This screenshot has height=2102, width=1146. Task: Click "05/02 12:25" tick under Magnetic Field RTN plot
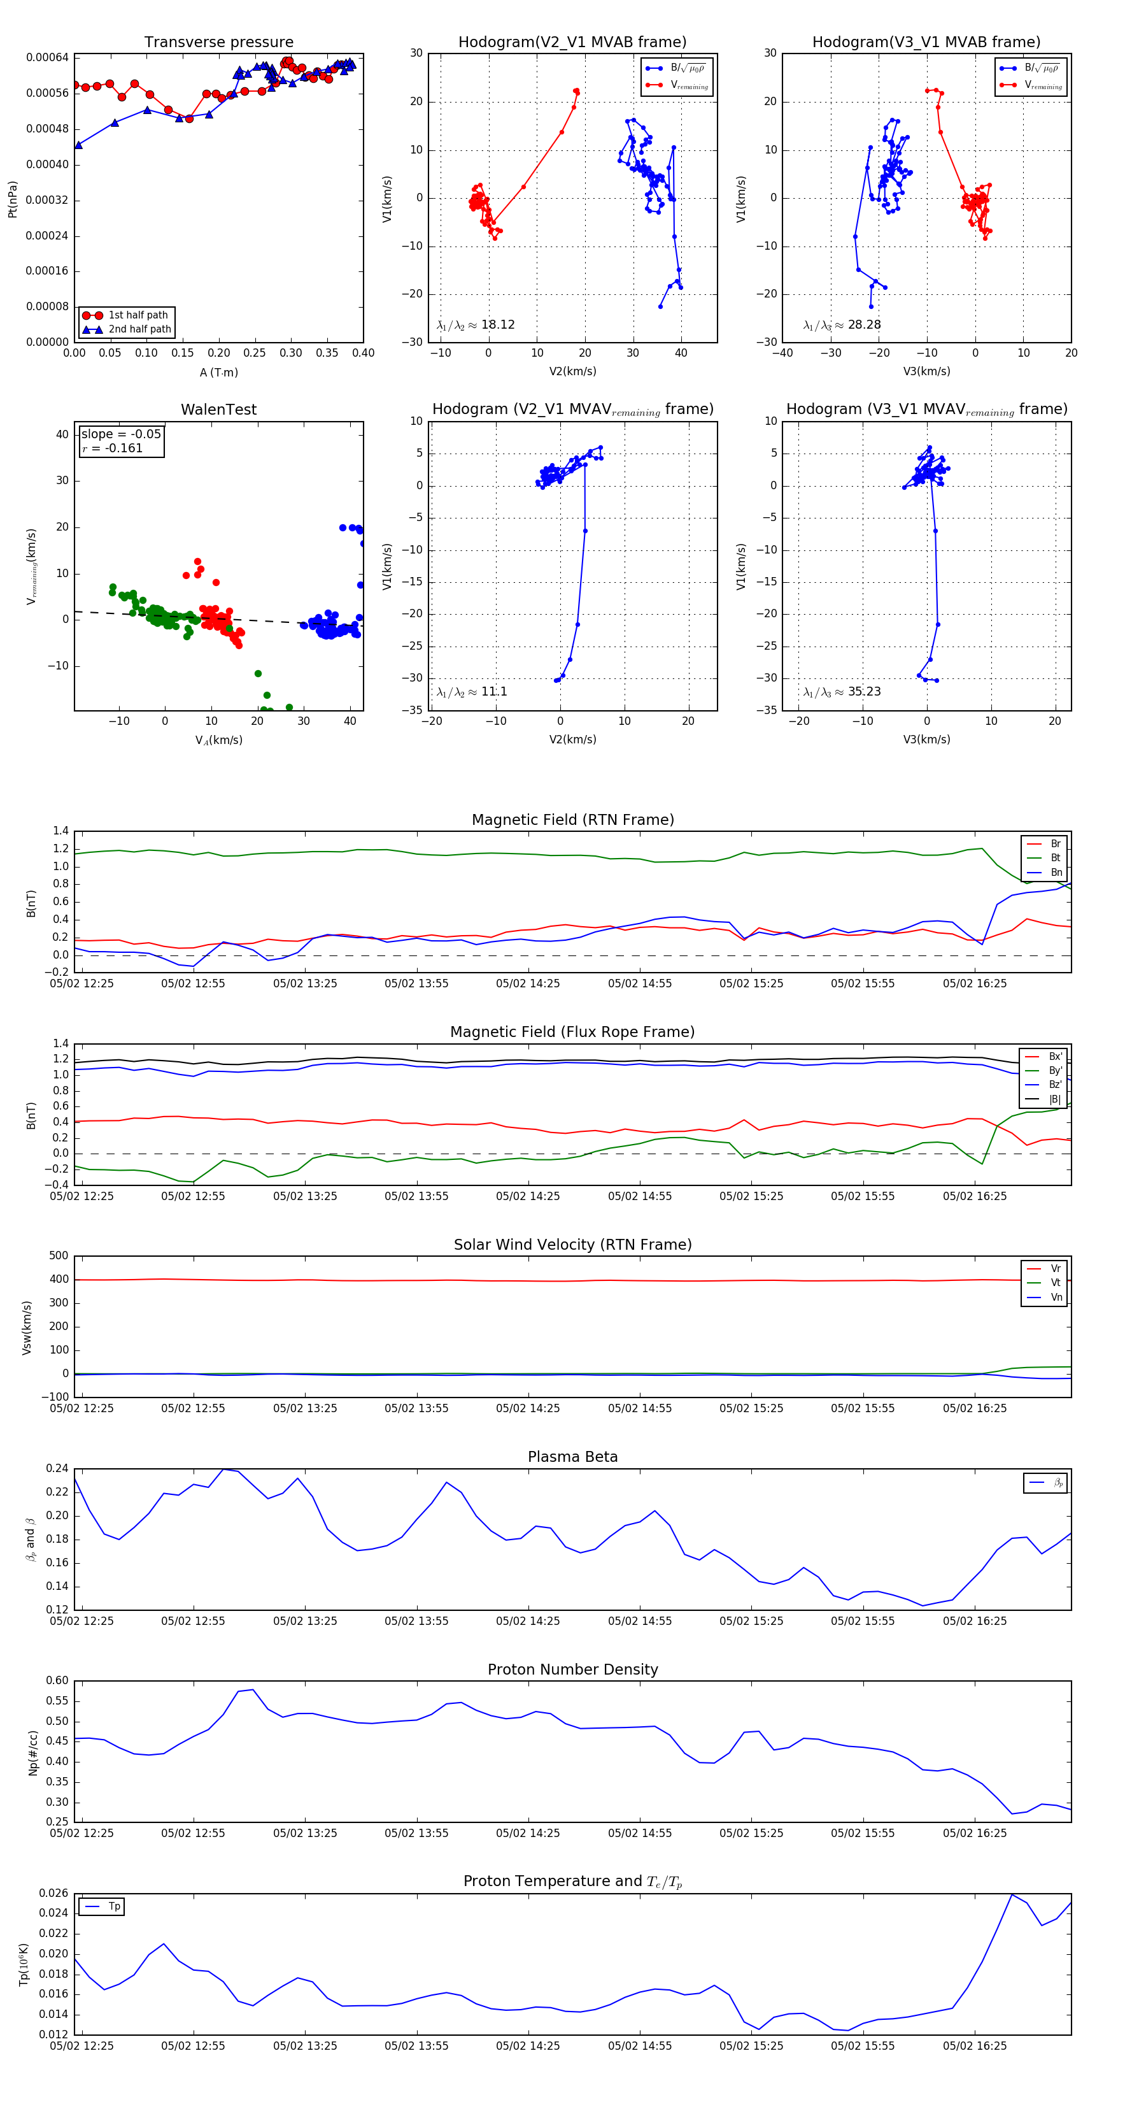pos(81,983)
